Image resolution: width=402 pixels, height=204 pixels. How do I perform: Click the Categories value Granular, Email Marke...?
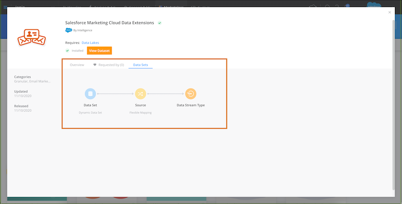pos(32,81)
